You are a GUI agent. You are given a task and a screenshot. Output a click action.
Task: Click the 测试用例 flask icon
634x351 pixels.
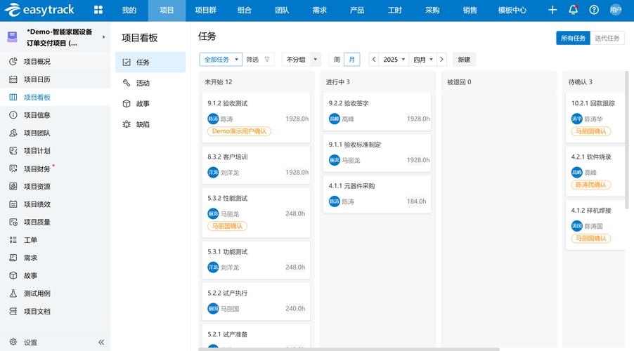pos(13,293)
